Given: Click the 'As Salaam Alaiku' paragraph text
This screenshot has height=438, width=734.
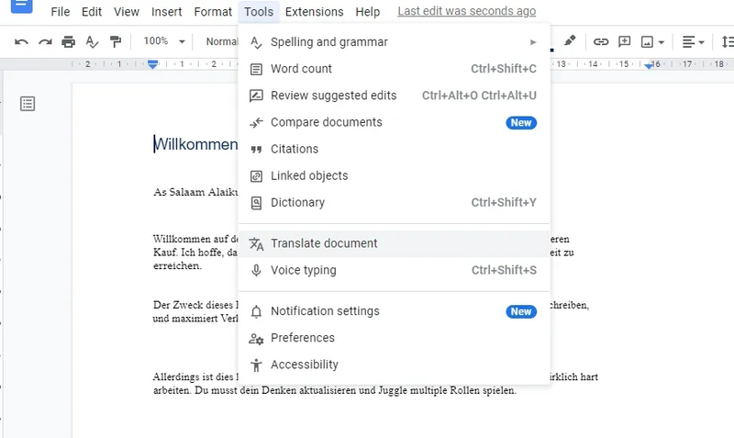Looking at the screenshot, I should pyautogui.click(x=196, y=192).
